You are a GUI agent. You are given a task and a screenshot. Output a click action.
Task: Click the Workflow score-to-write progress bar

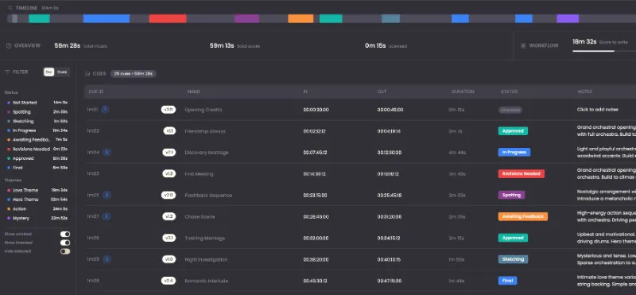pyautogui.click(x=604, y=51)
